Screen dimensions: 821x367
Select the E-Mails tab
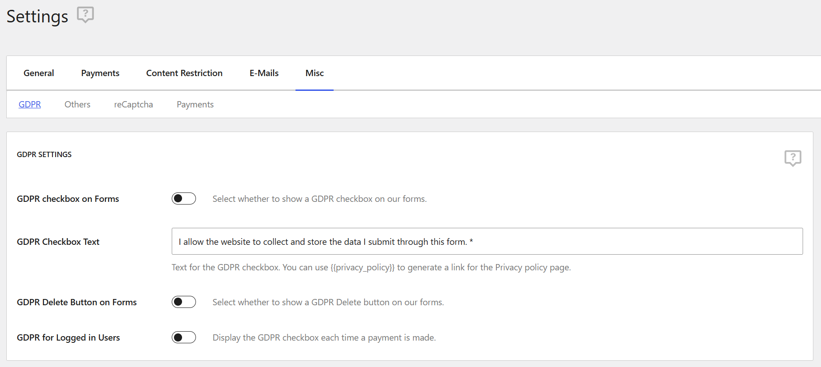264,73
